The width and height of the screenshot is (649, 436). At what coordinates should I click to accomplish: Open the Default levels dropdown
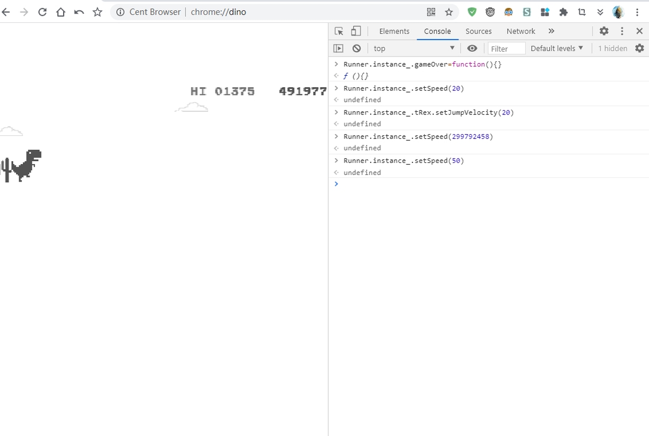tap(556, 48)
